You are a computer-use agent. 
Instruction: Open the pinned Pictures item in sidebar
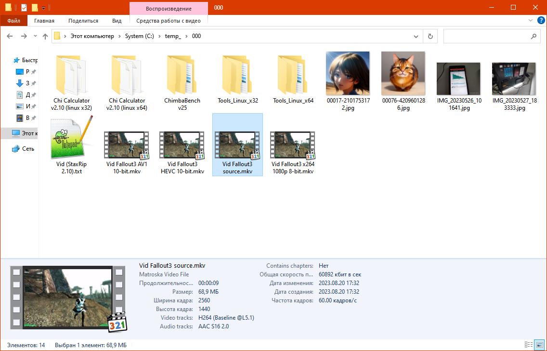click(x=26, y=106)
